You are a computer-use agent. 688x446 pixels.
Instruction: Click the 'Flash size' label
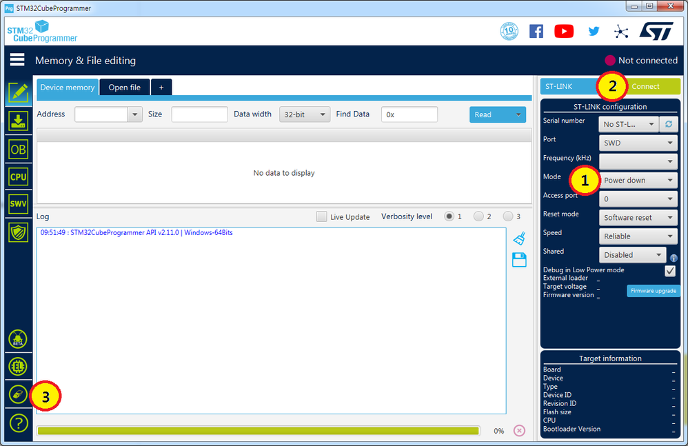(557, 412)
